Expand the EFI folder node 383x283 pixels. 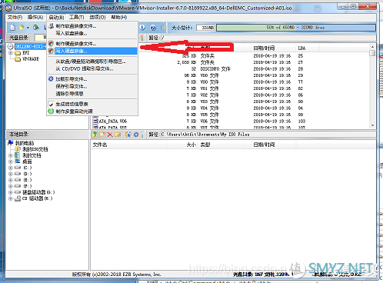pos(10,53)
